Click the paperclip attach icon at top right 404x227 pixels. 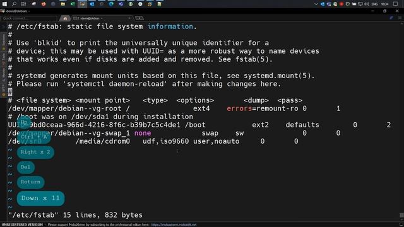click(391, 18)
